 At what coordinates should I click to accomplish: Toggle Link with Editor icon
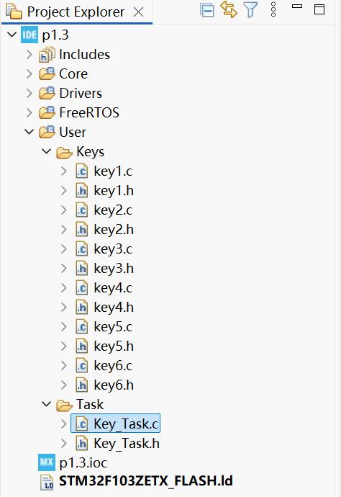coord(229,9)
